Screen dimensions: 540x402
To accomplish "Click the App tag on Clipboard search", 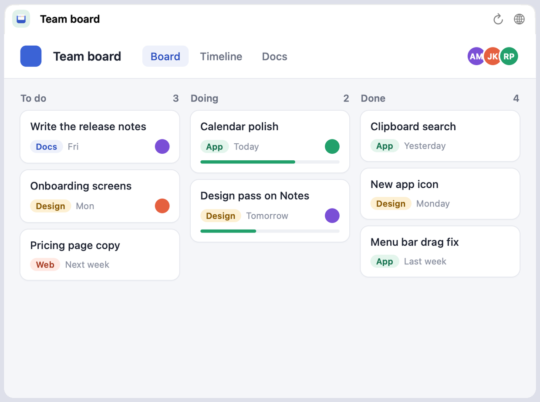I will click(x=385, y=145).
